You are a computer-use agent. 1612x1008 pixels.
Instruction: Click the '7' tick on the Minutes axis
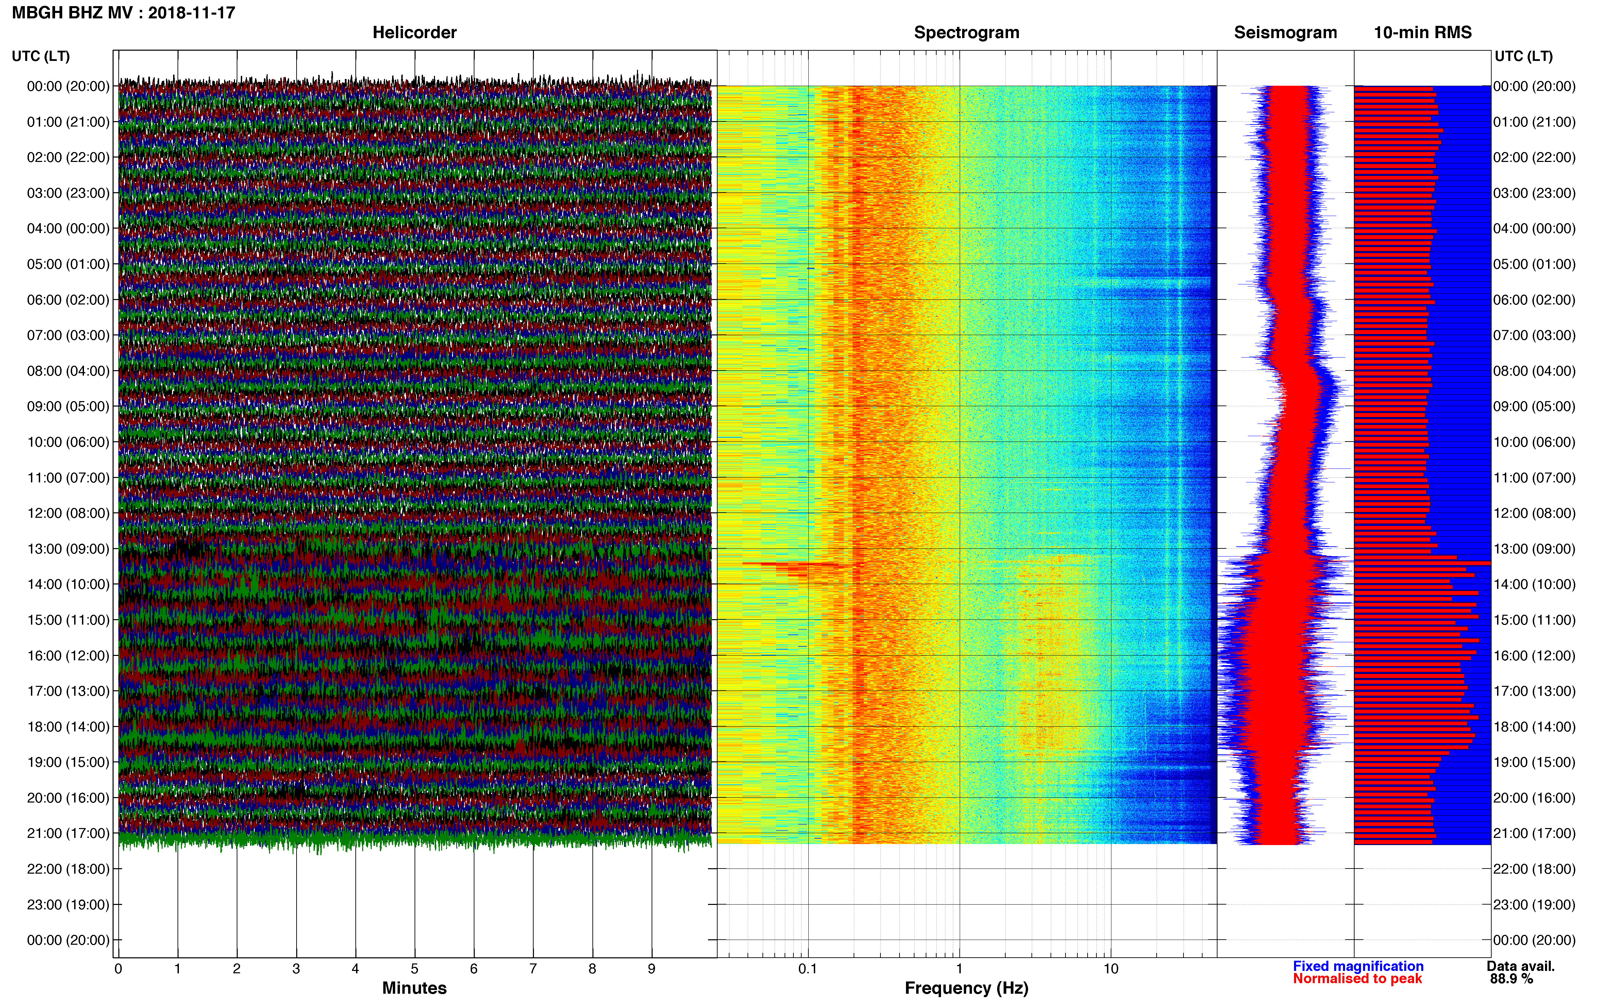pos(533,969)
